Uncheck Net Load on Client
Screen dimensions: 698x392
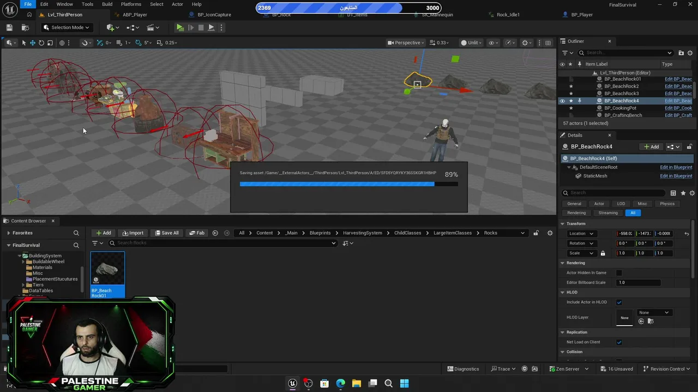pyautogui.click(x=619, y=342)
